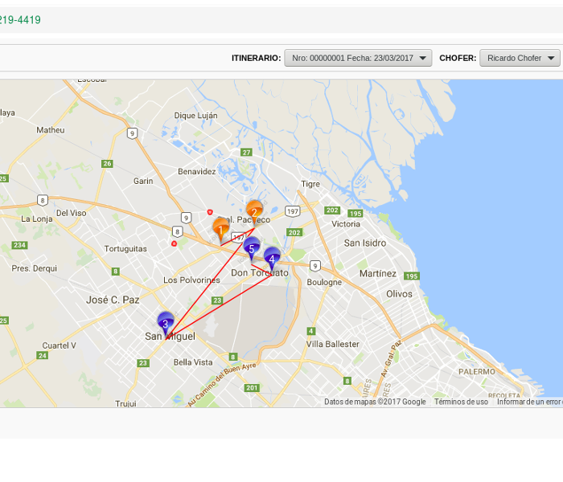Click the PALERMO map label
The image size is (563, 482).
click(x=477, y=372)
